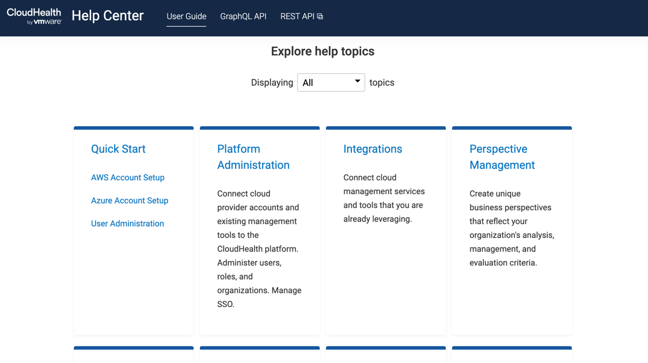Click the Help Center title
The image size is (648, 363).
(x=107, y=16)
